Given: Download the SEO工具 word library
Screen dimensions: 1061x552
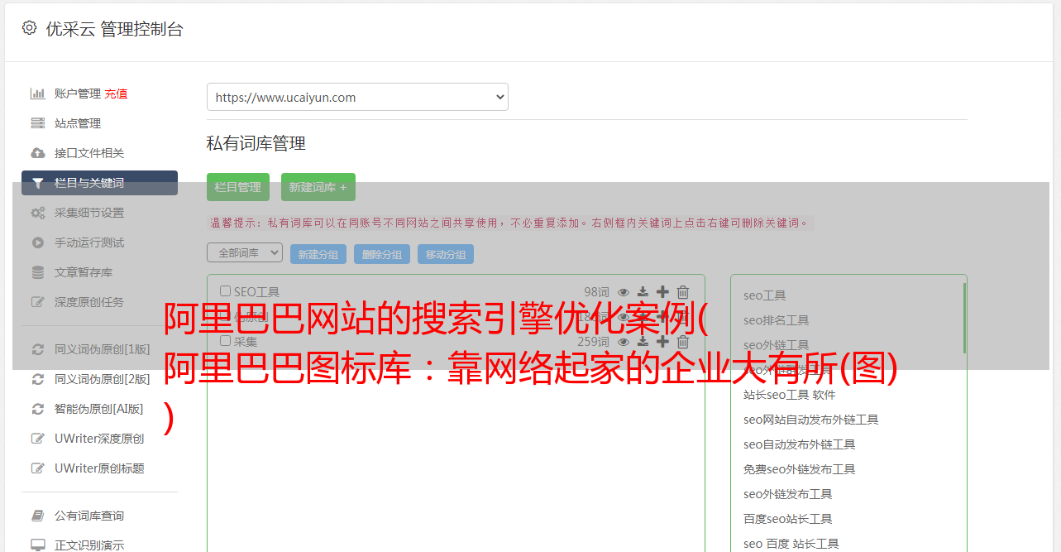Looking at the screenshot, I should click(643, 292).
